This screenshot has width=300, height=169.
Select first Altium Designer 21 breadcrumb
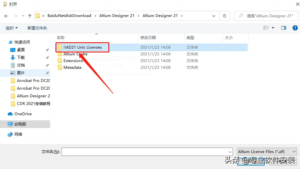(x=117, y=16)
